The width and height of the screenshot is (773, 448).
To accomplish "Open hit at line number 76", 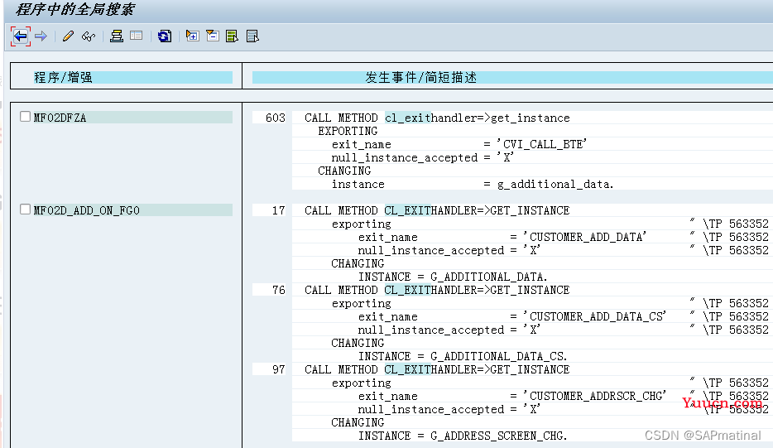I will tap(279, 290).
